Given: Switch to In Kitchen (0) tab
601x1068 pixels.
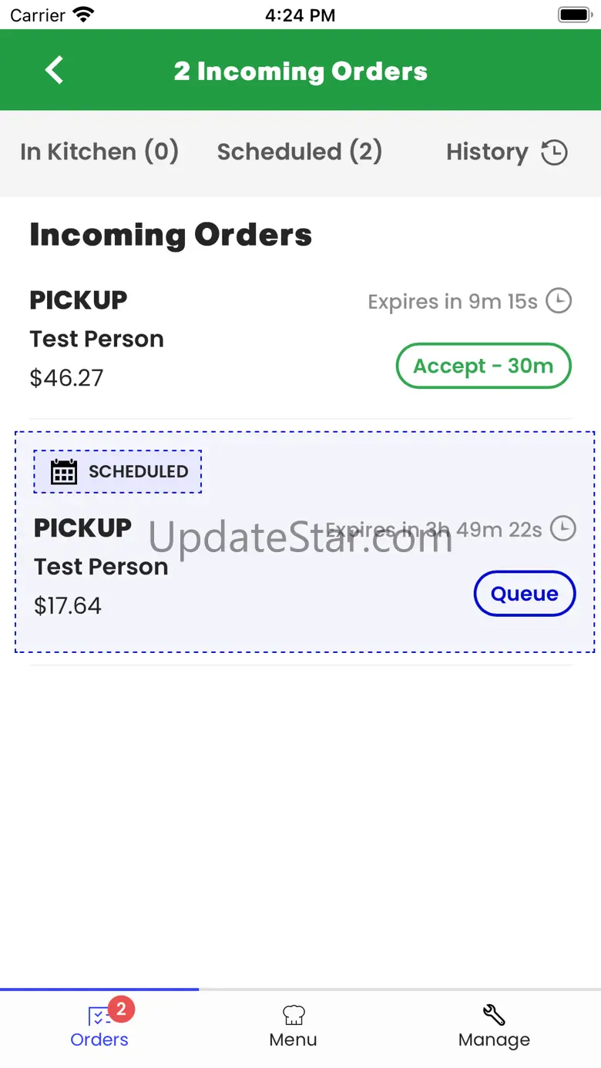Looking at the screenshot, I should point(99,152).
